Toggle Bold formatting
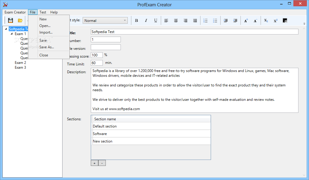Screen dimensions: 309x180 pyautogui.click(x=136, y=20)
